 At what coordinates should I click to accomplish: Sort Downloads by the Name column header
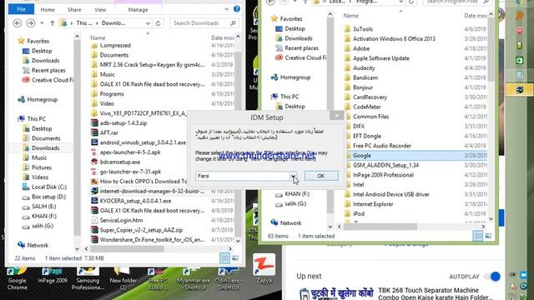tap(98, 37)
